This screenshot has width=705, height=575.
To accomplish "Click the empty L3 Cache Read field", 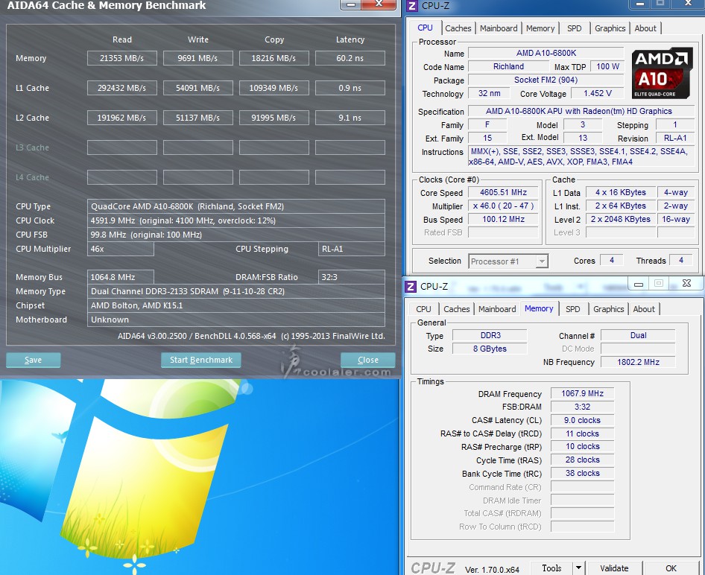I will [x=121, y=147].
